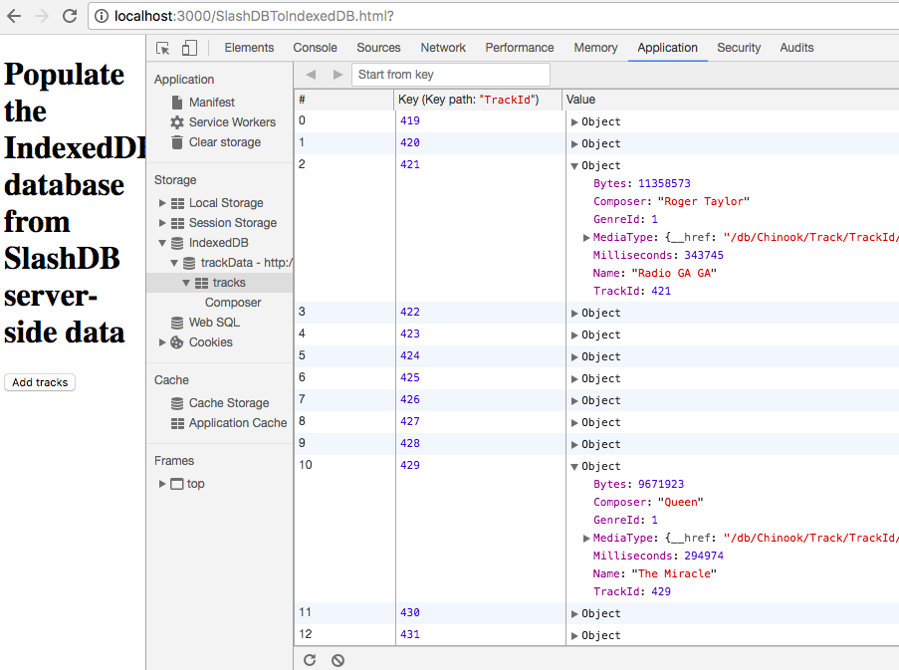Click the refresh icon below the data table
Image resolution: width=899 pixels, height=670 pixels.
point(310,660)
